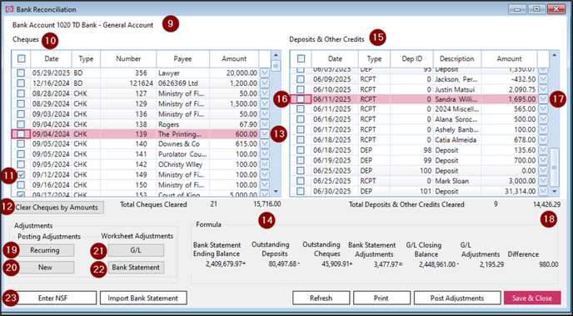Screen dimensions: 573x316
Task: Save & Close the reconciliation
Action: (532, 298)
